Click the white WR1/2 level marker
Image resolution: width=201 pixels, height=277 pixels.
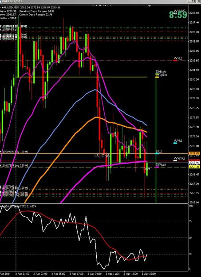click(175, 160)
